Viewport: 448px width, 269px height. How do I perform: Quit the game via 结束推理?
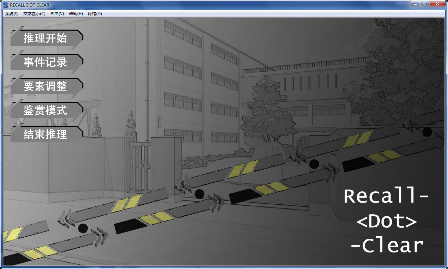(45, 134)
